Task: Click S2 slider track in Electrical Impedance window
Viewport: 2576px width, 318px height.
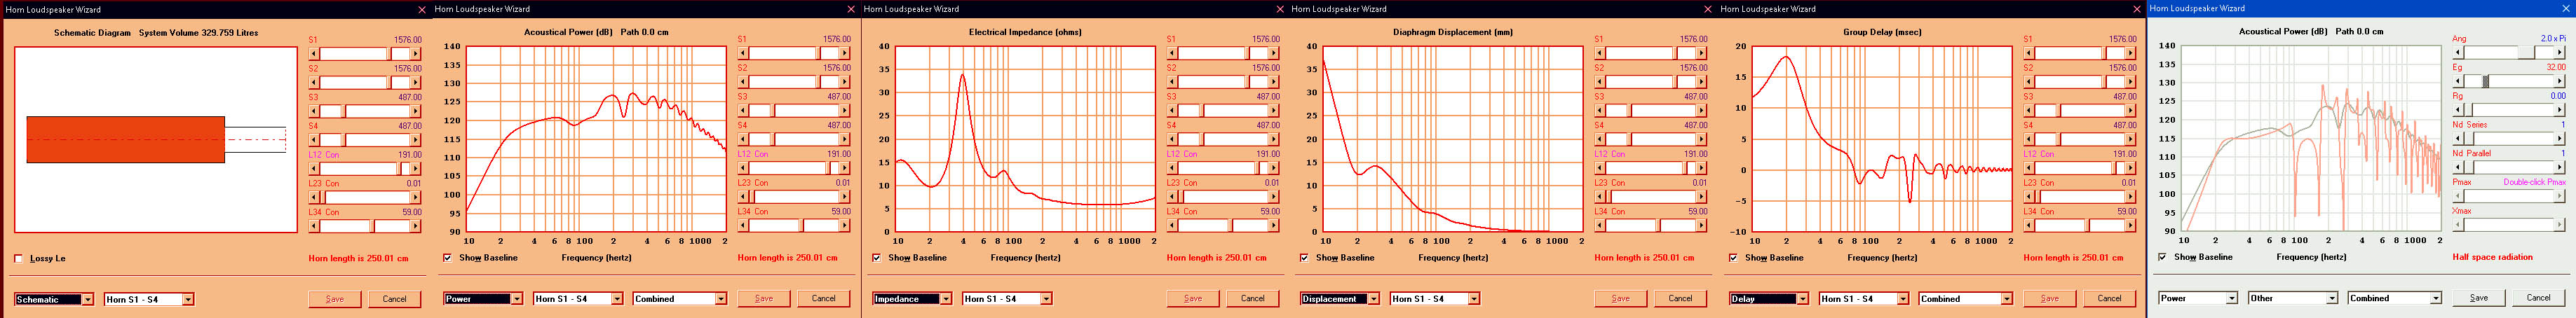Action: tap(1223, 82)
